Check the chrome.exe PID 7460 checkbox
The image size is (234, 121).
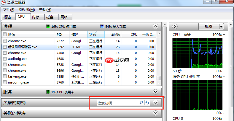[x=5, y=53]
